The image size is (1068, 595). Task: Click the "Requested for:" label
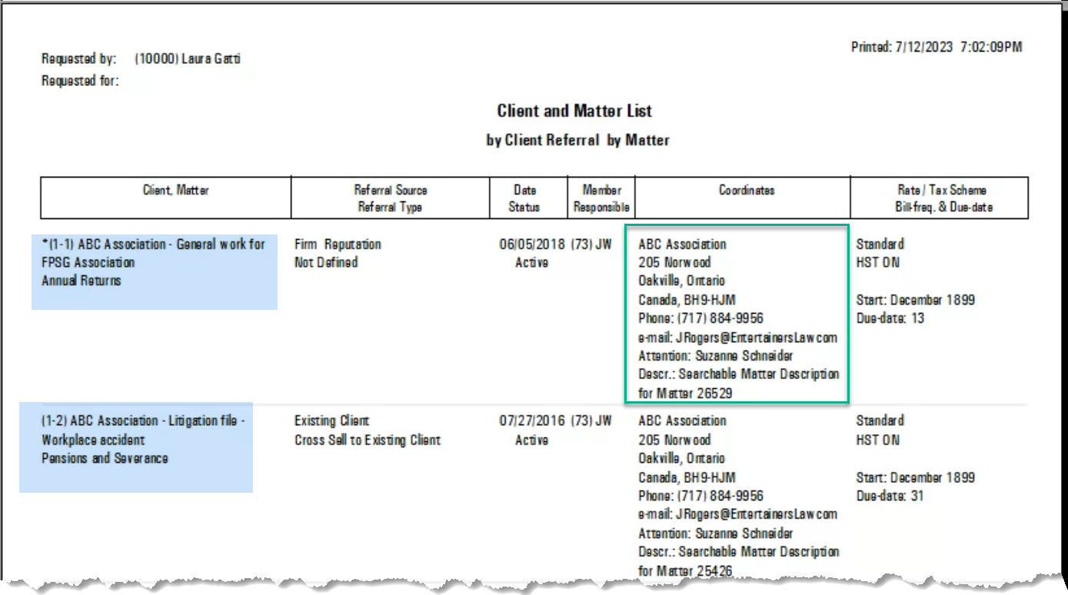click(80, 81)
